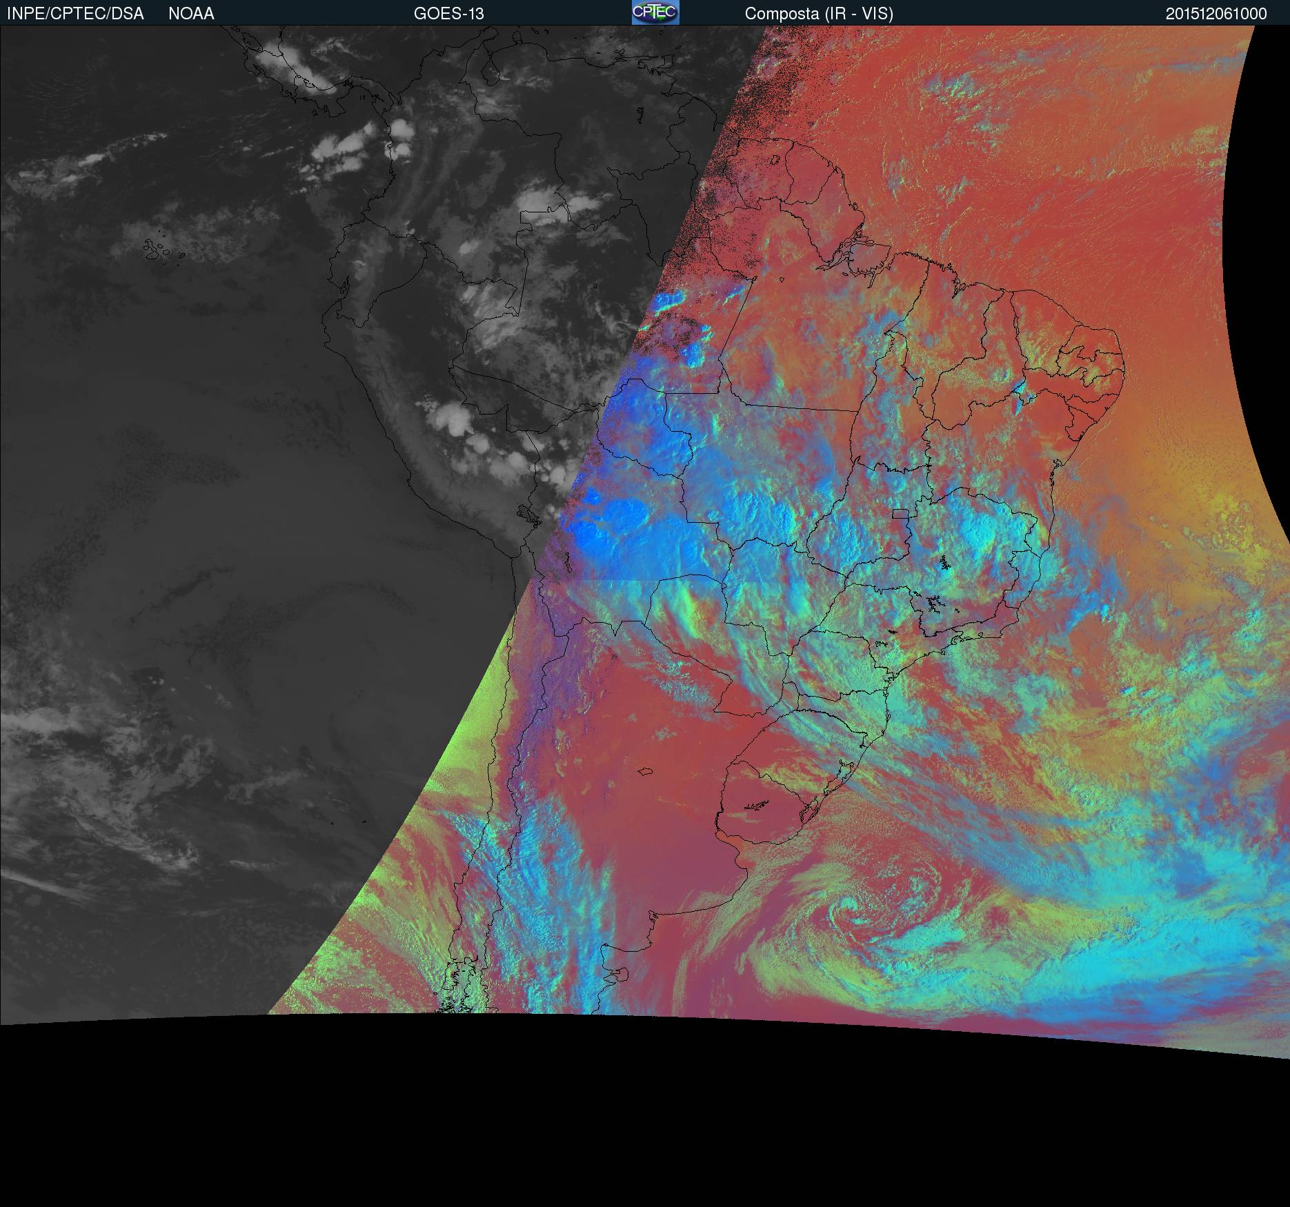The width and height of the screenshot is (1290, 1207).
Task: Click the CPTEC logo in header
Action: pyautogui.click(x=655, y=13)
